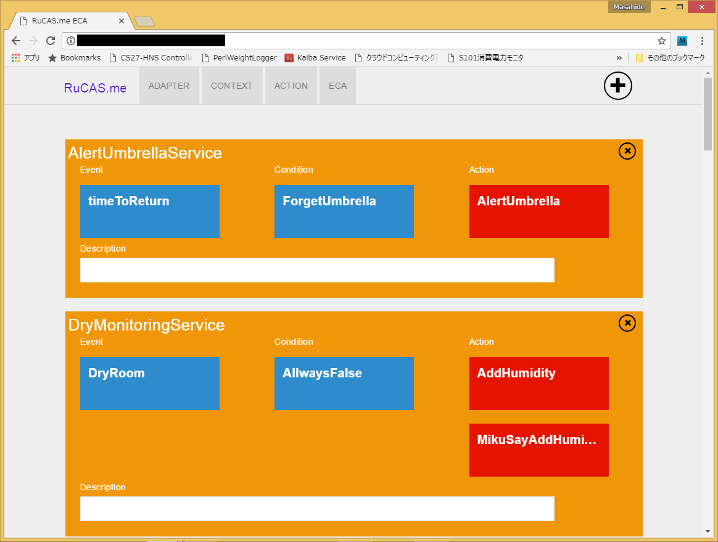Go back using the browser back arrow

16,41
